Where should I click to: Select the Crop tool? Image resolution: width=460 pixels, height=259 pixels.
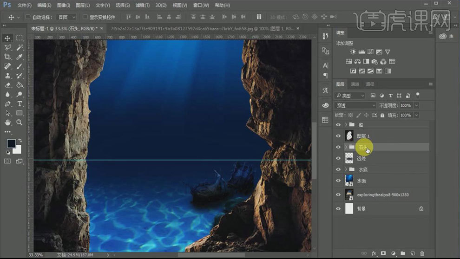(x=7, y=57)
